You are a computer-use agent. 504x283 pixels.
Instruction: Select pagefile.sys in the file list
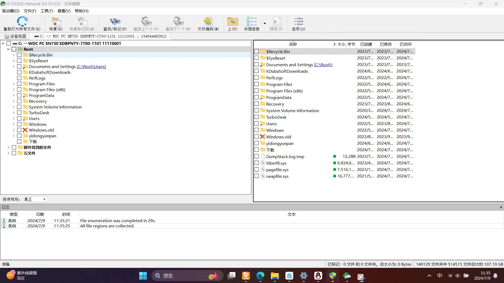[x=277, y=170]
